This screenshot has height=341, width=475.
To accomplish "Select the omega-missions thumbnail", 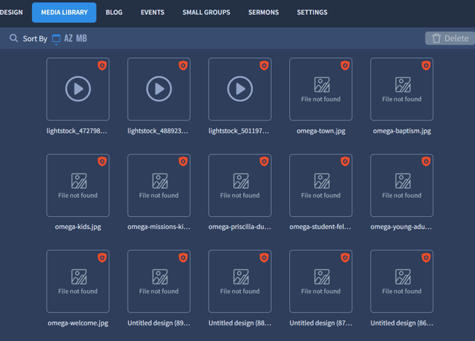I will [x=159, y=186].
